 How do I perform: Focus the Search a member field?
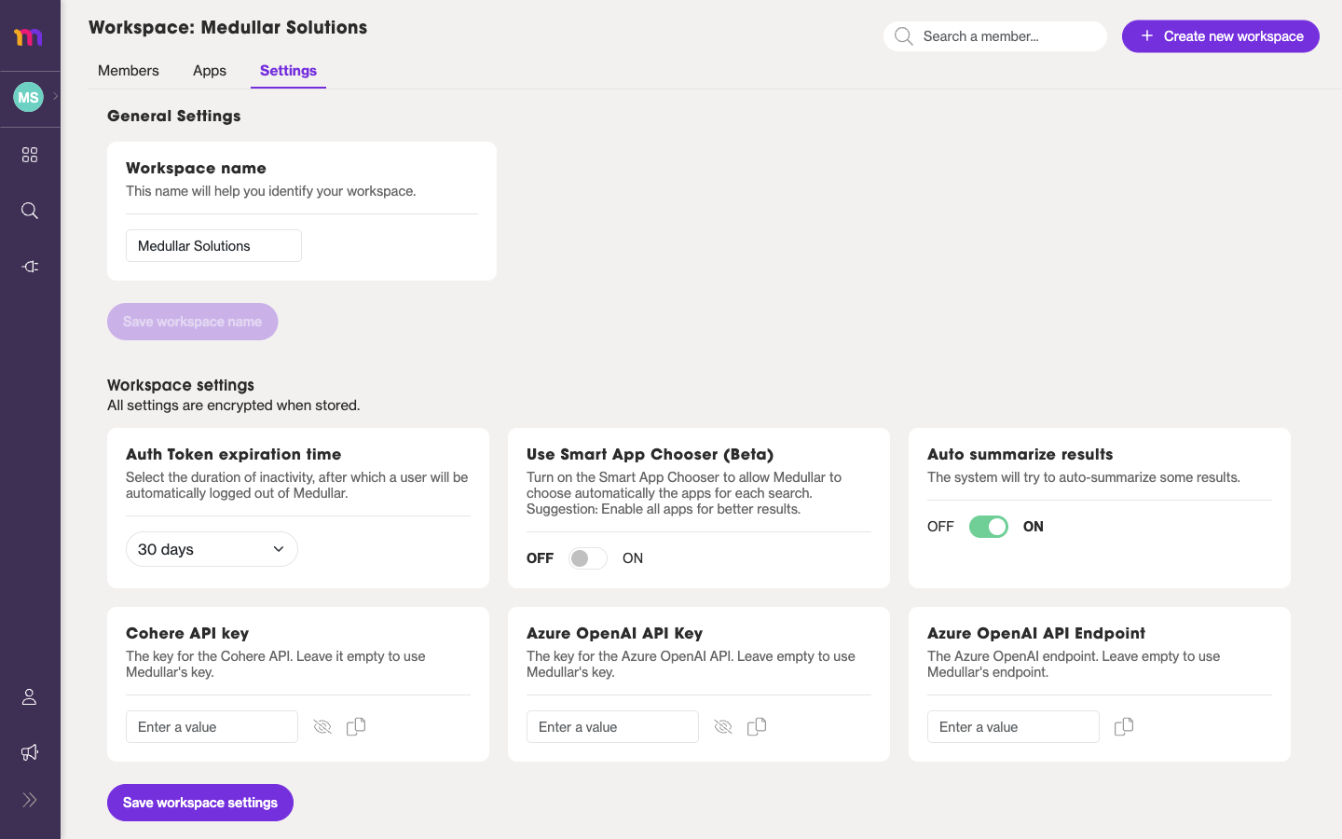[x=995, y=36]
